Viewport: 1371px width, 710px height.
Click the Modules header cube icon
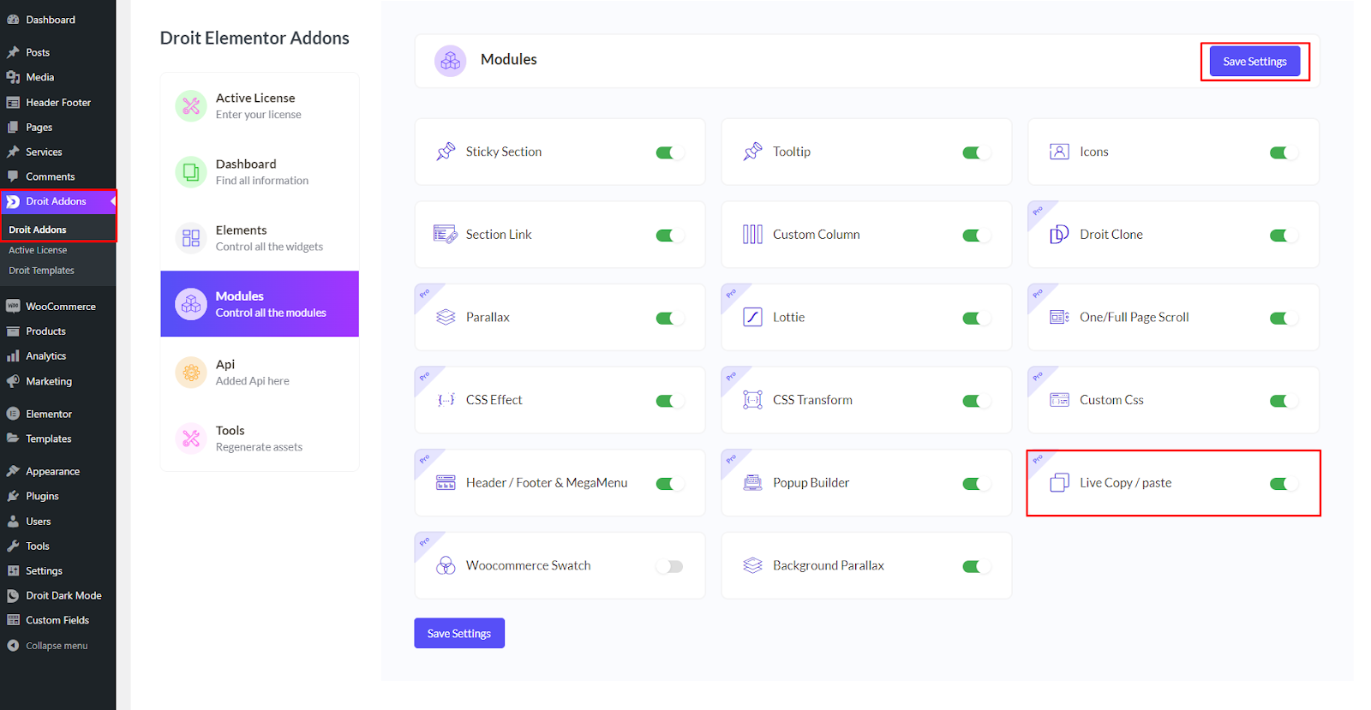450,61
